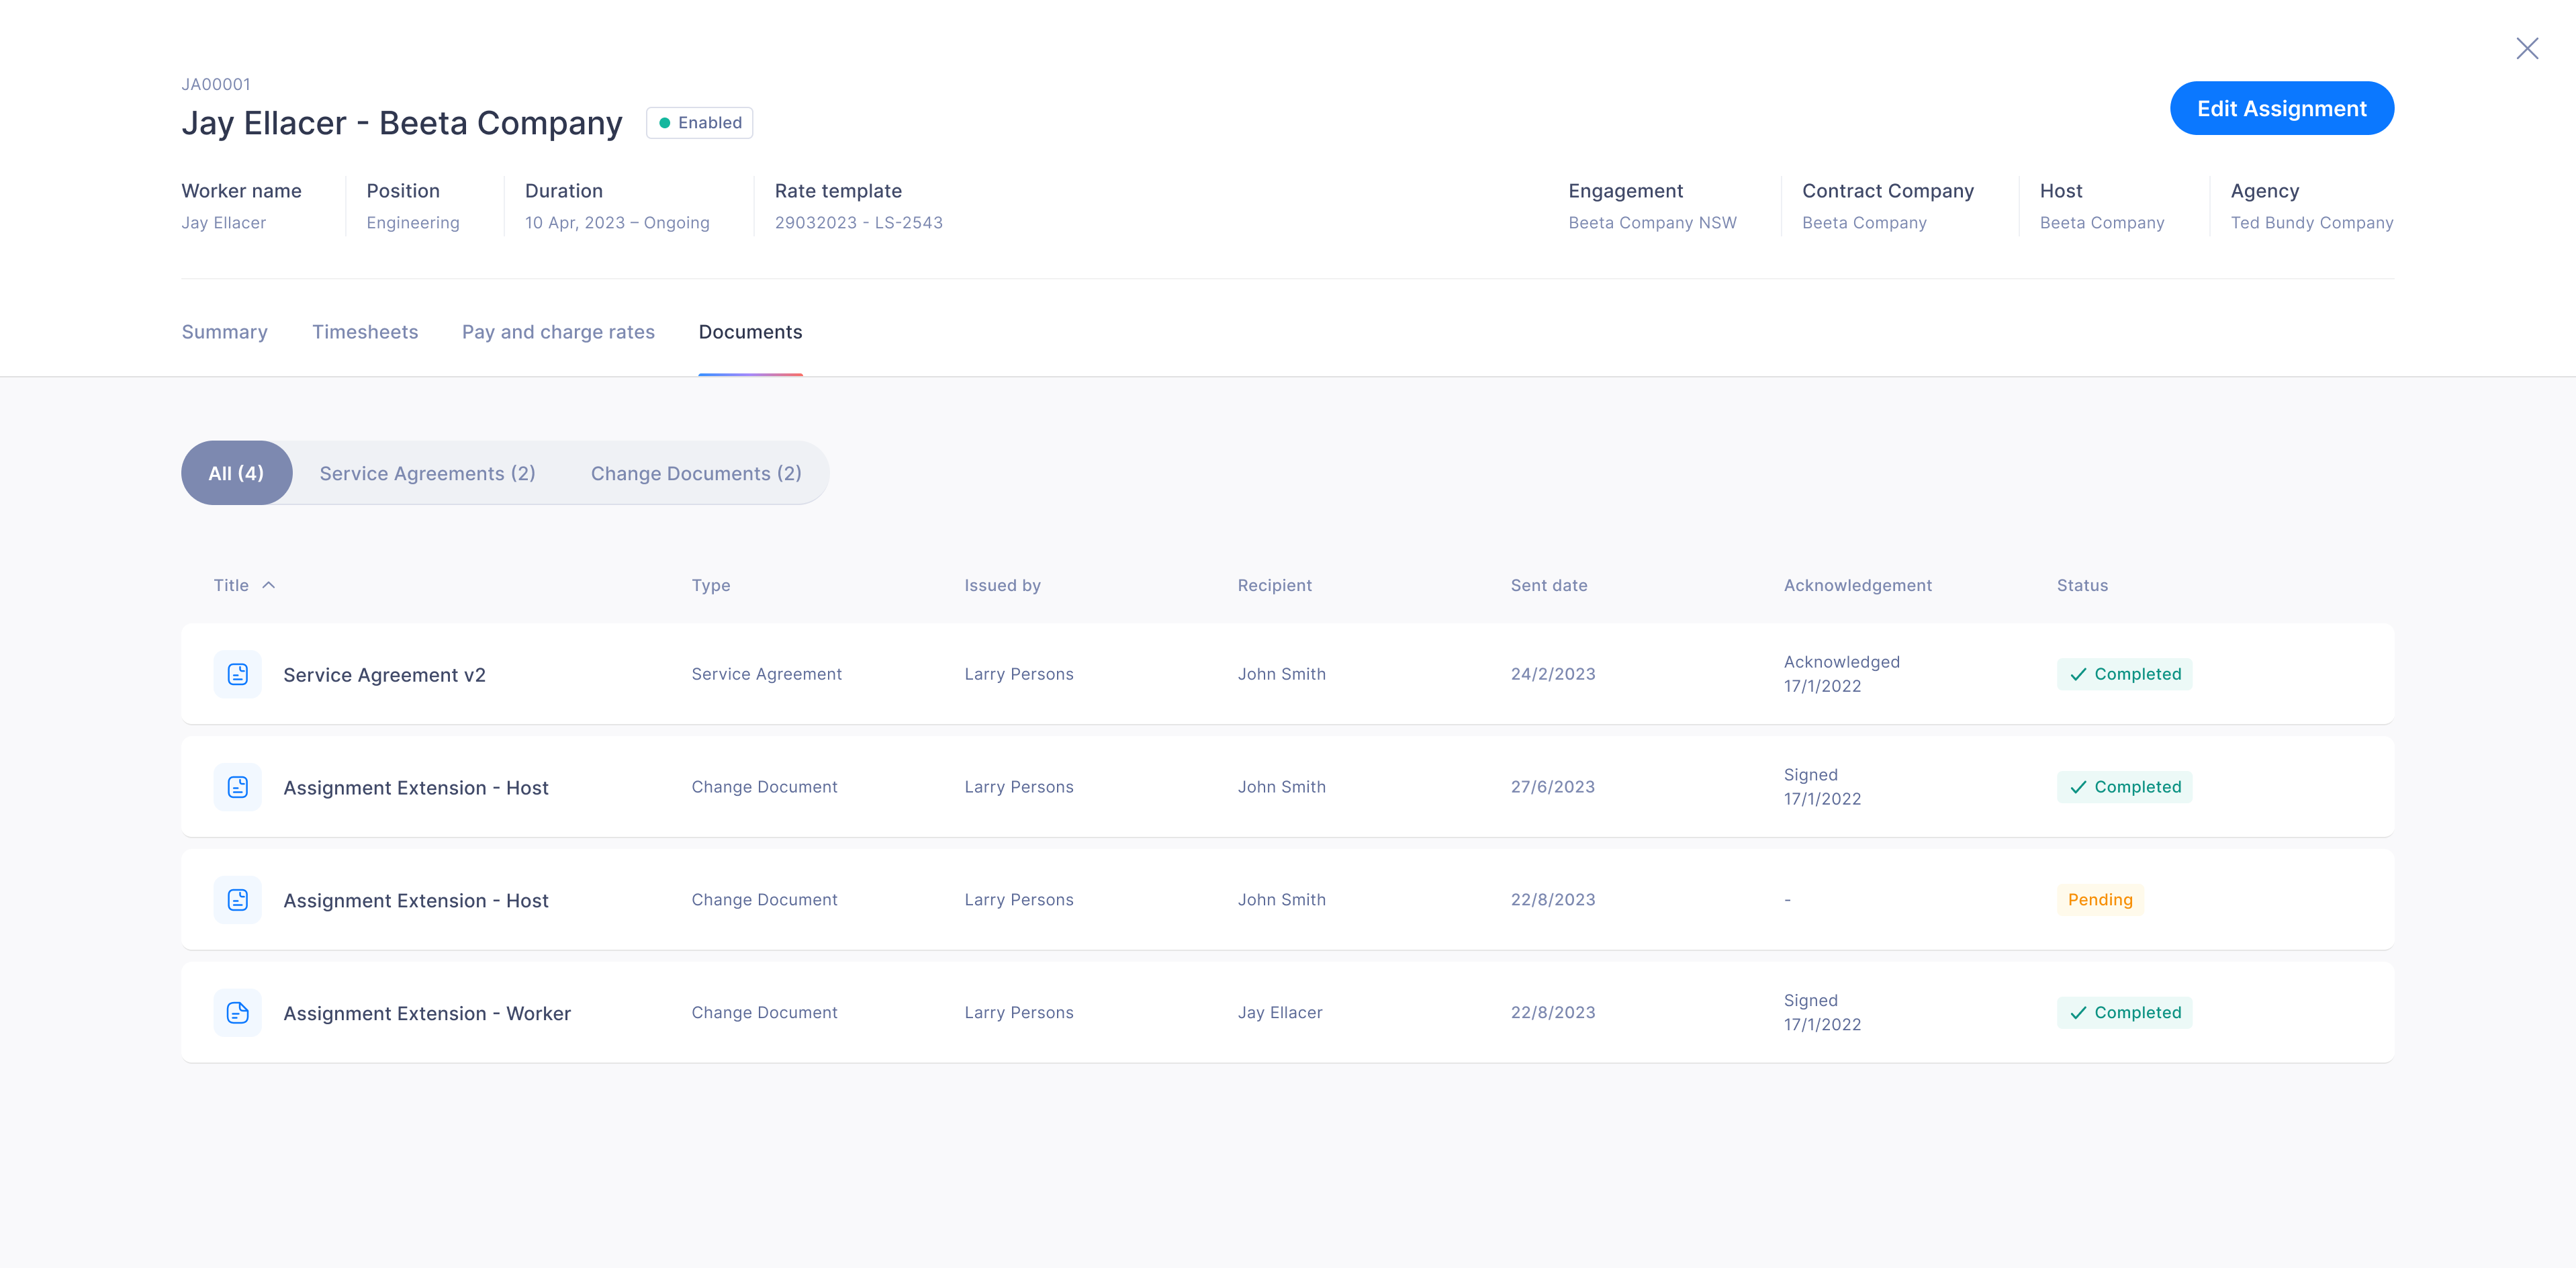Screen dimensions: 2576x1268
Task: Click the Jay Ellacer worker name value
Action: 223,223
